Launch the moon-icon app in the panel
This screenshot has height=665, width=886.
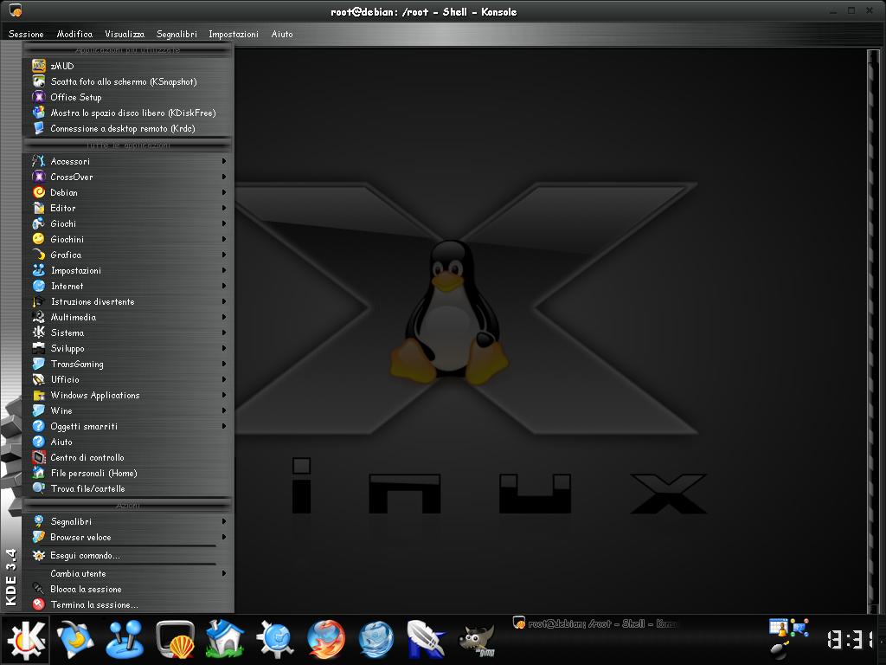pos(74,640)
